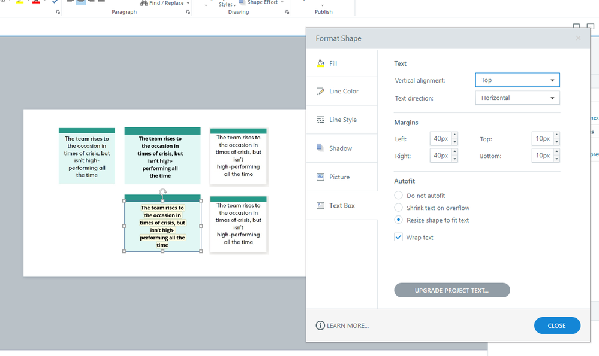The width and height of the screenshot is (599, 356).
Task: Click the Left margin input field
Action: (441, 139)
